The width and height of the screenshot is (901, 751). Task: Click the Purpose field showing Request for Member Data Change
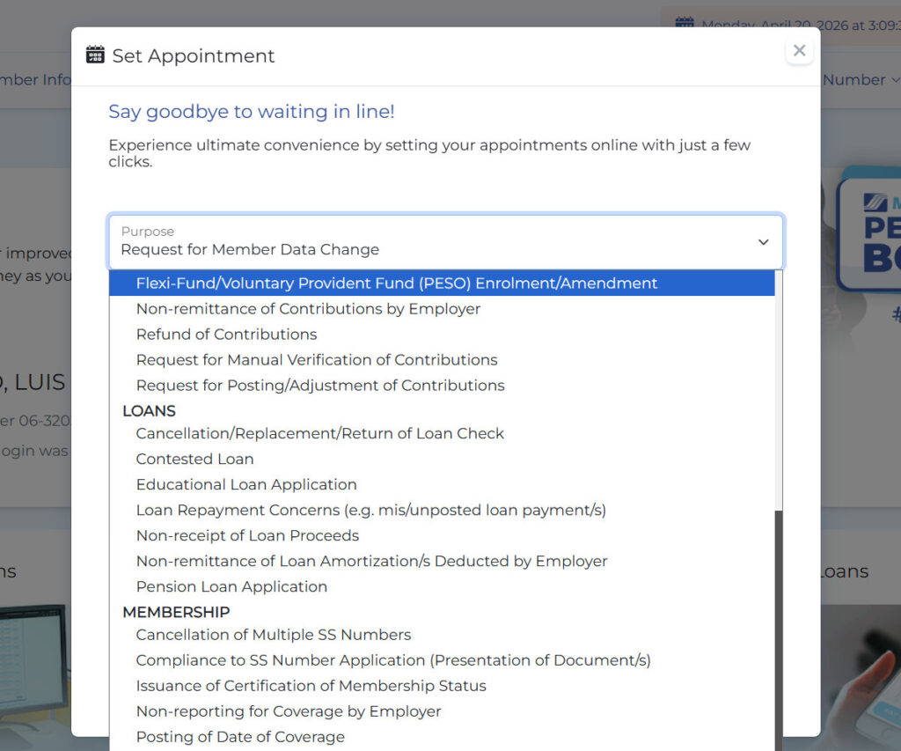[446, 241]
